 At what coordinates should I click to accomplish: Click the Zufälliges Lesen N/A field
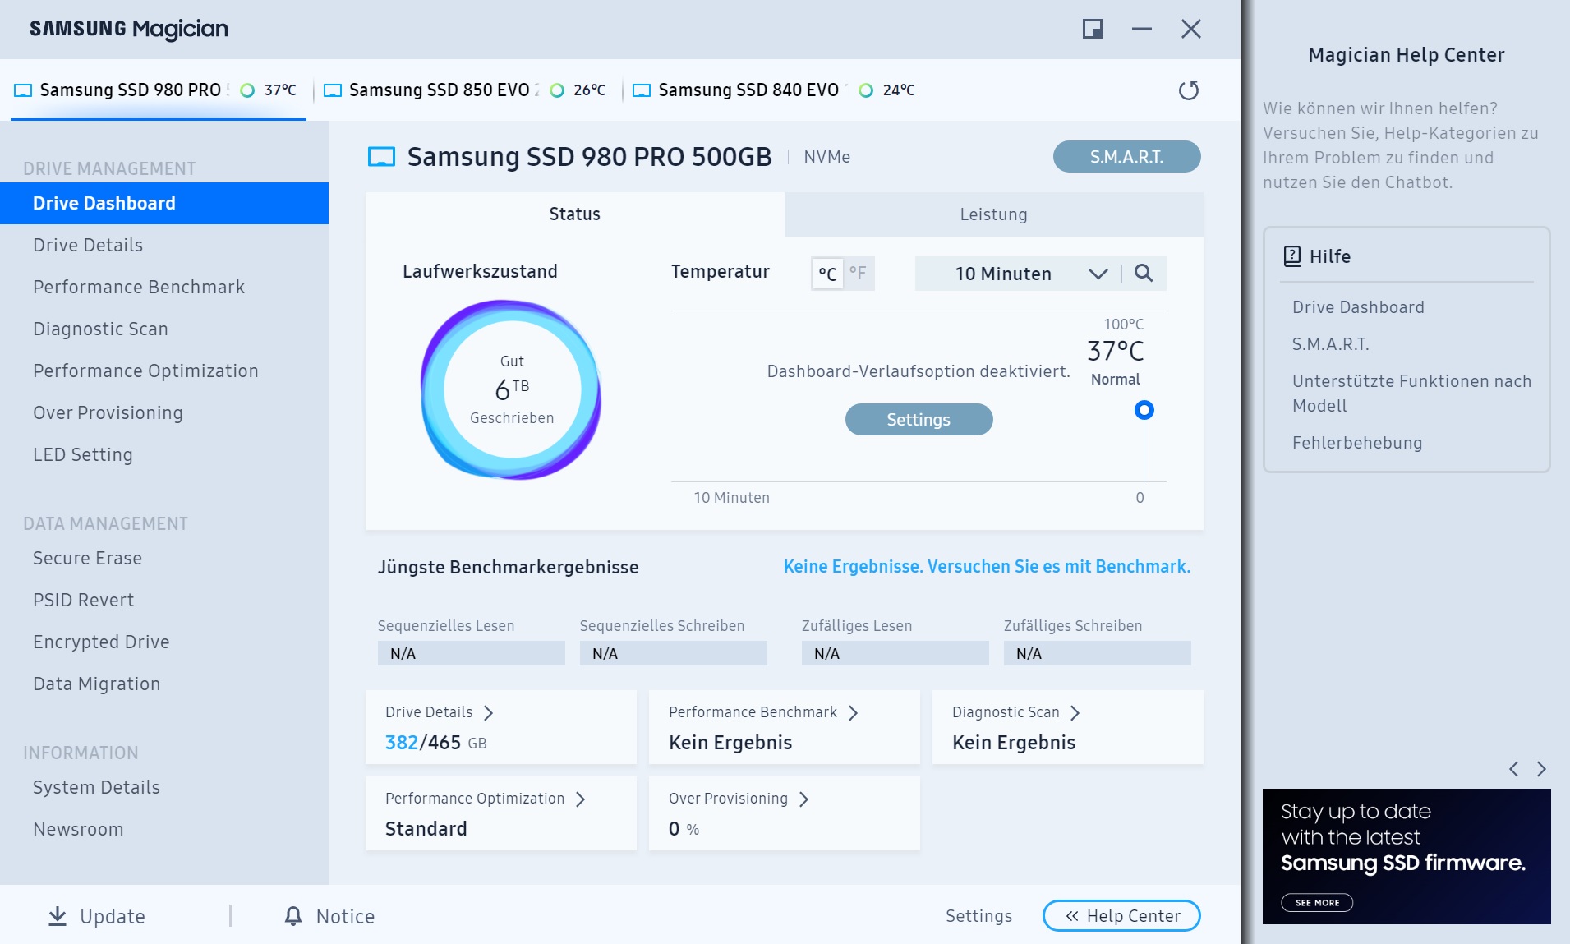click(895, 653)
